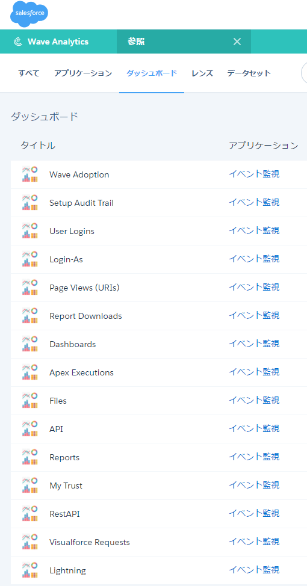
Task: Open the User Logins dashboard title
Action: pos(72,232)
